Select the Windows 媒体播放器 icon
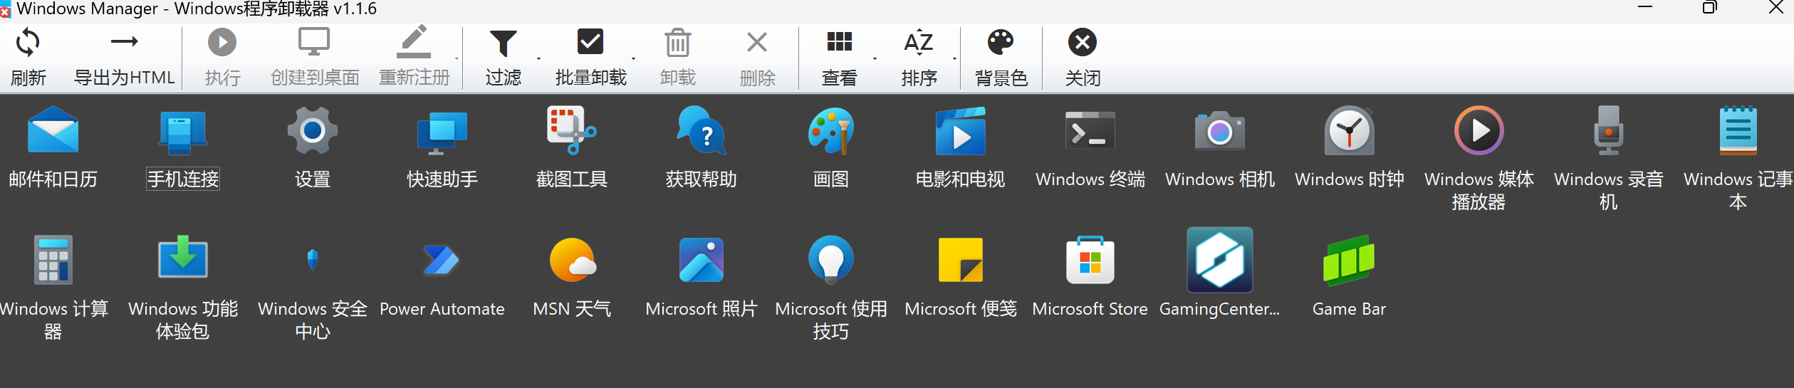 pos(1479,130)
